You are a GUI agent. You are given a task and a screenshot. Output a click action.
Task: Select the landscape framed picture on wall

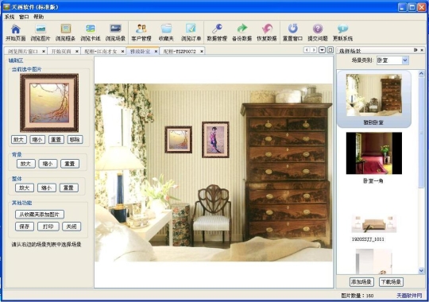click(179, 139)
